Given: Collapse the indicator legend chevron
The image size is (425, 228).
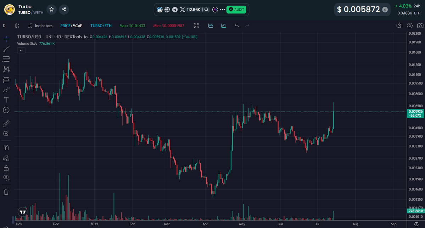Looking at the screenshot, I should (21, 50).
